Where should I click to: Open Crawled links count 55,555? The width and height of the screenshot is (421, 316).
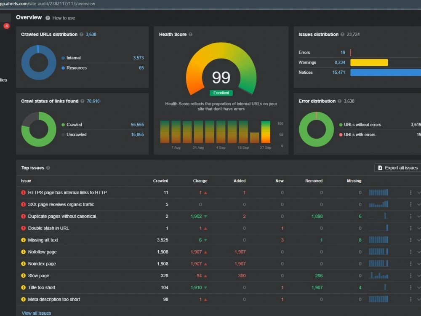click(x=137, y=124)
